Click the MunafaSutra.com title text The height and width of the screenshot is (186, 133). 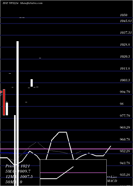31,3
